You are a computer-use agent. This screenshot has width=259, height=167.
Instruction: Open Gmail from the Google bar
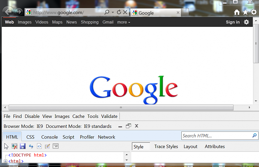108,22
